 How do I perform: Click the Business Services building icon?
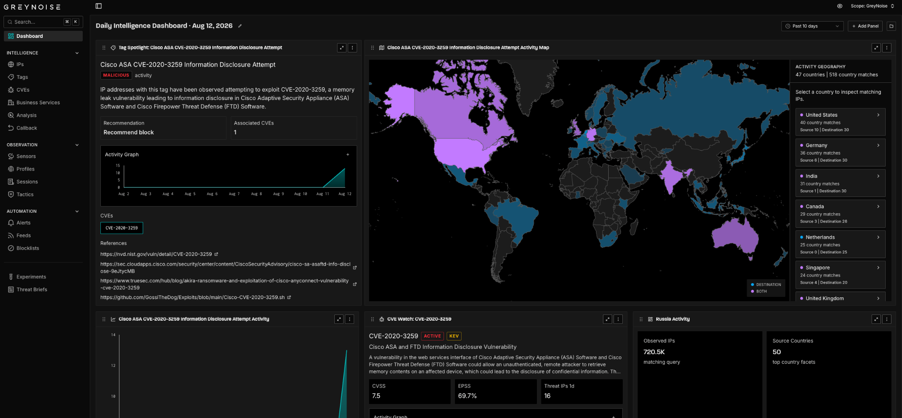11,103
